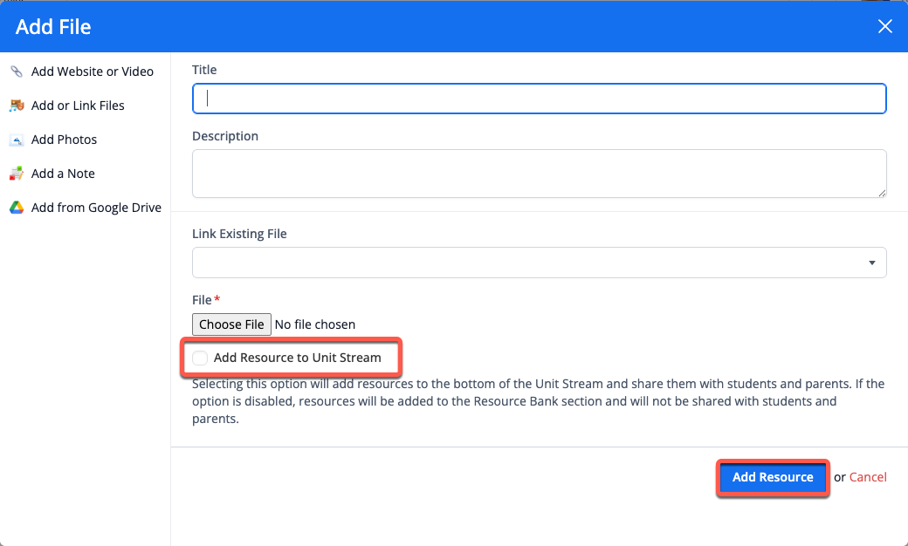Click inside the Link Existing File combo box
Image resolution: width=908 pixels, height=546 pixels.
coord(540,263)
